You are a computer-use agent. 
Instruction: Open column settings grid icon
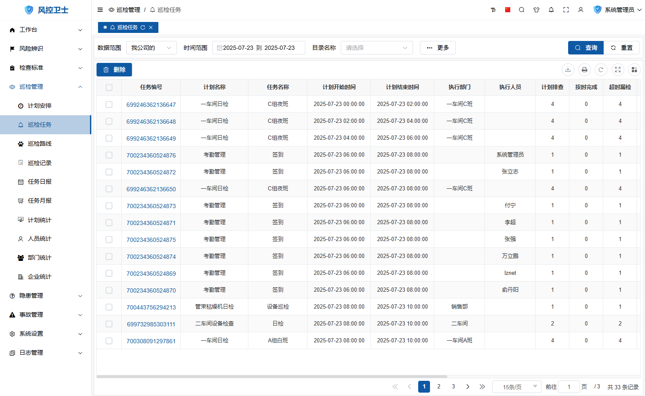tap(634, 70)
